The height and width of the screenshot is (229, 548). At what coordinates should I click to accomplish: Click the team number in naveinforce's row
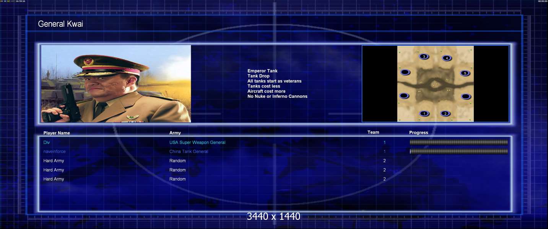pos(385,152)
